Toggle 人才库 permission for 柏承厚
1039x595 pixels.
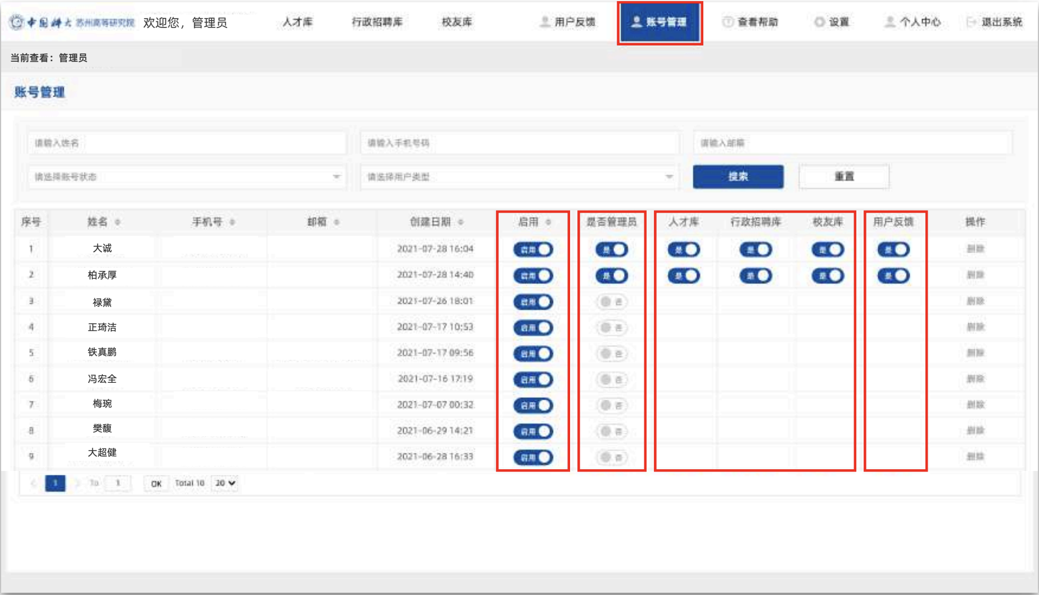pyautogui.click(x=684, y=276)
